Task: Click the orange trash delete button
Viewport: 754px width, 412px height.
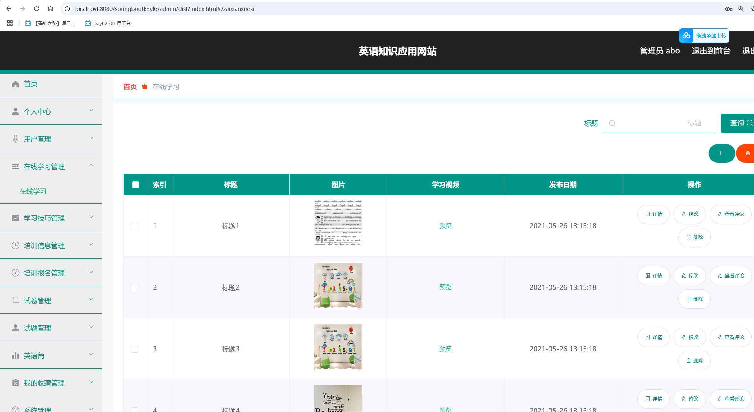Action: pyautogui.click(x=747, y=153)
